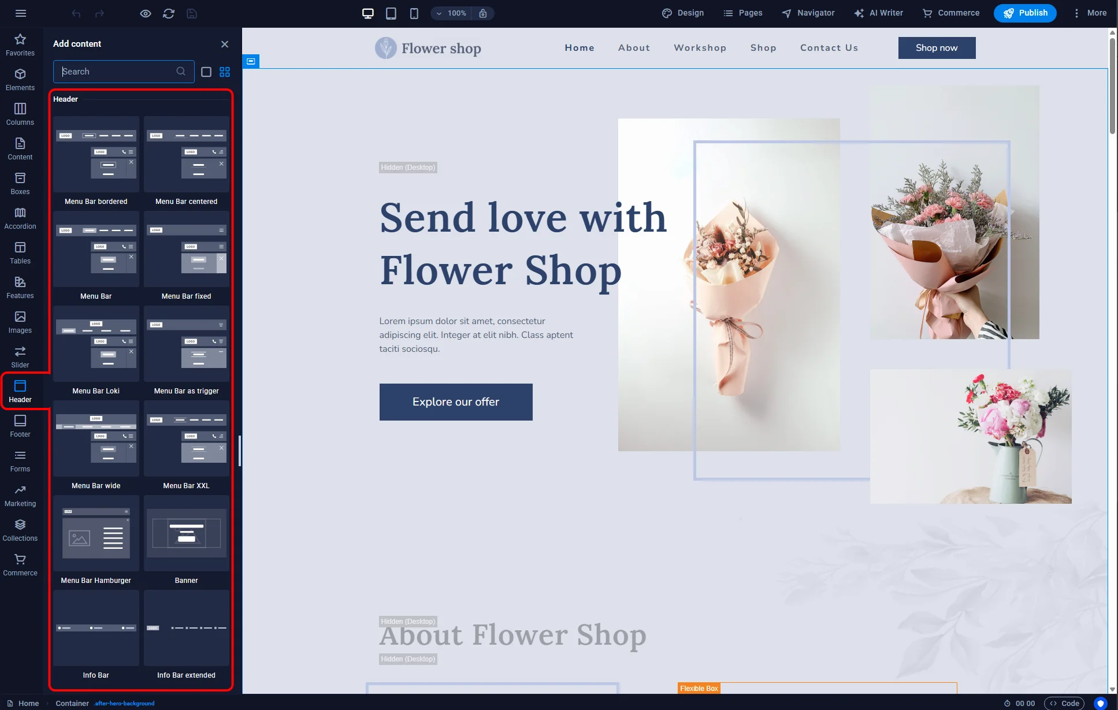Image resolution: width=1118 pixels, height=710 pixels.
Task: Open the More options menu
Action: tap(1090, 13)
